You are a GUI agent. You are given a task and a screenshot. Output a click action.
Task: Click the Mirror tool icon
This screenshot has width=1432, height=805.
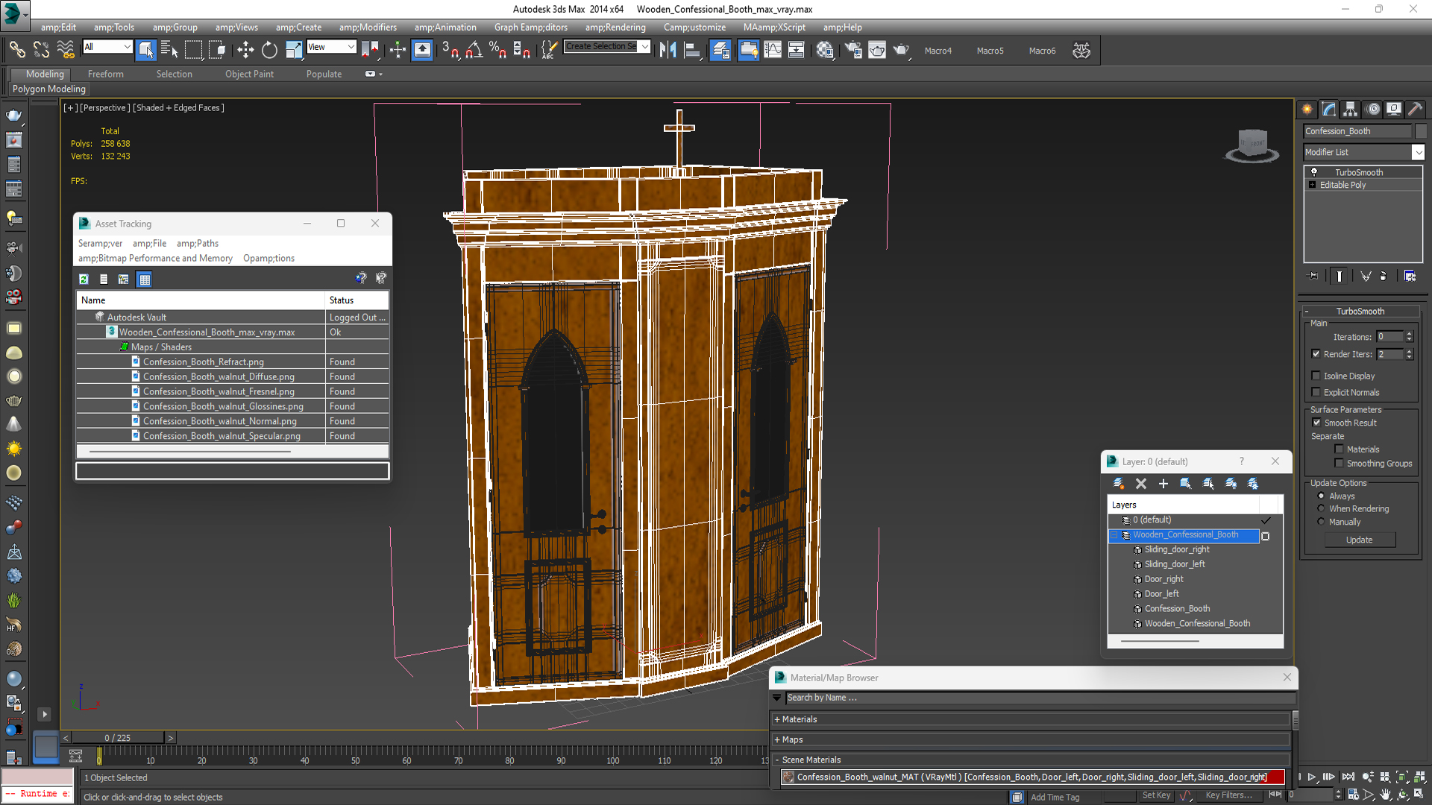tap(668, 50)
